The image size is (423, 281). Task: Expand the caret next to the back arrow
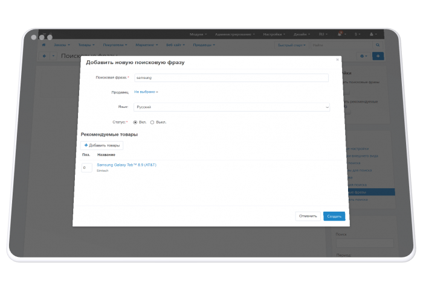pyautogui.click(x=53, y=56)
